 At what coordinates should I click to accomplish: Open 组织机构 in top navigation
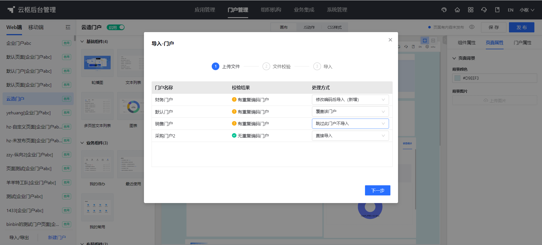point(271,10)
